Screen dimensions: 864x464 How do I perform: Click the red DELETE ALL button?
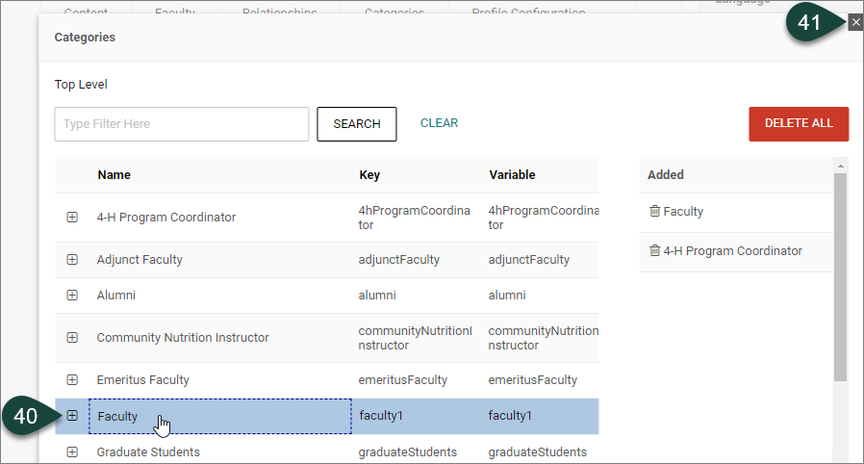point(799,124)
